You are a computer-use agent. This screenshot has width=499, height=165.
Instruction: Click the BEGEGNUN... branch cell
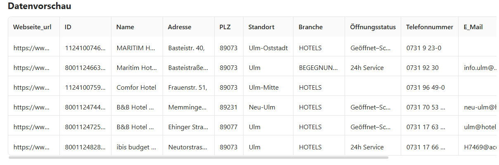point(319,67)
